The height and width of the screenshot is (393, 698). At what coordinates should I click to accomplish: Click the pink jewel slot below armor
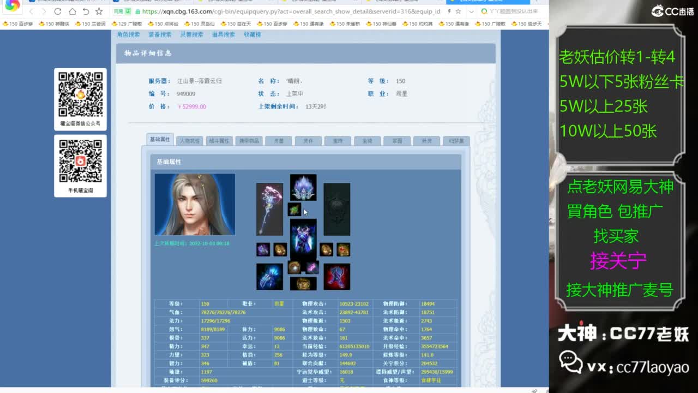pos(312,267)
